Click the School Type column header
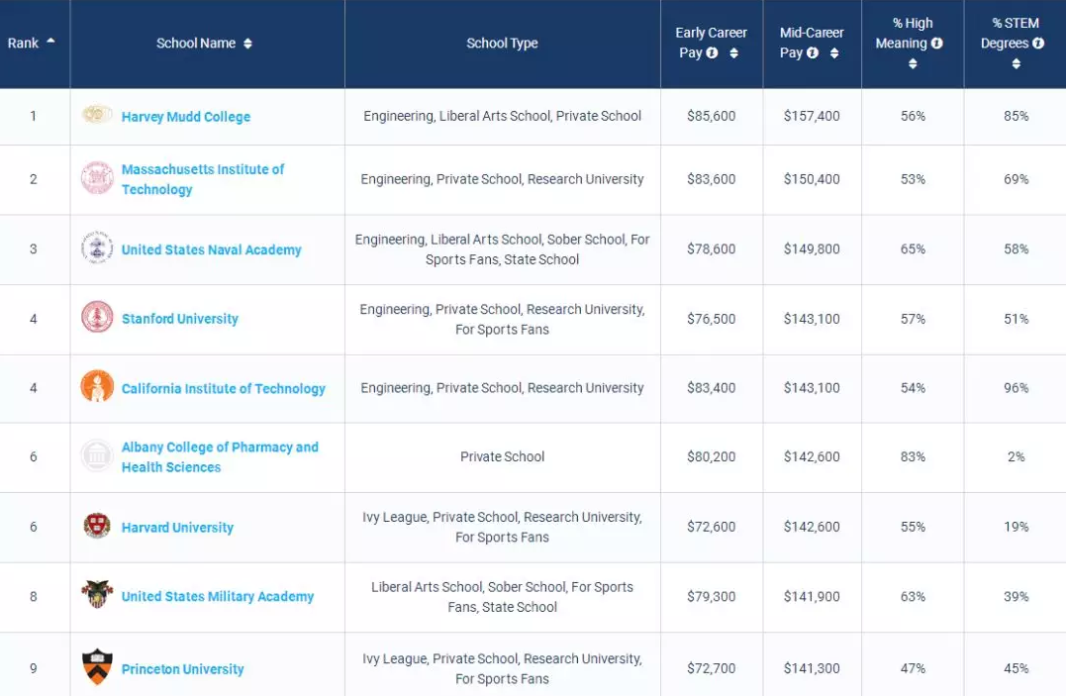Screen dimensions: 1066x696 (503, 43)
